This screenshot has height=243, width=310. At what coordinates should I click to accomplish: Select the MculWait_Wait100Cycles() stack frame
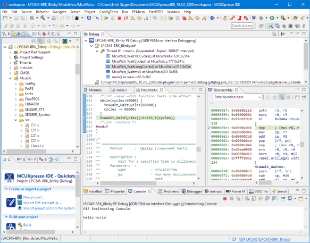(150, 56)
